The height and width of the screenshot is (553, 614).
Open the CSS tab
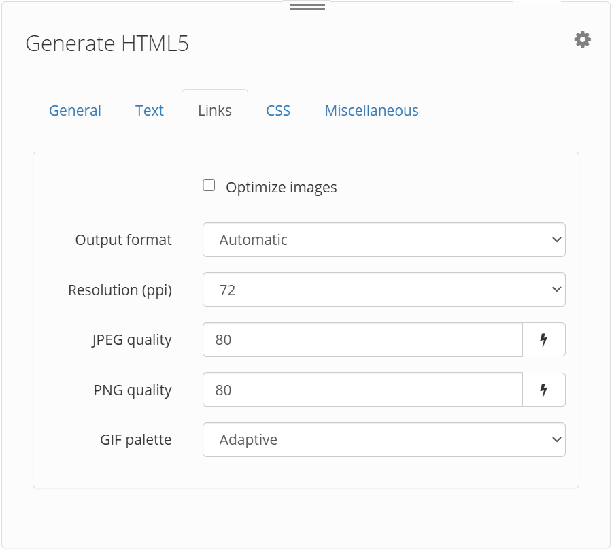277,110
